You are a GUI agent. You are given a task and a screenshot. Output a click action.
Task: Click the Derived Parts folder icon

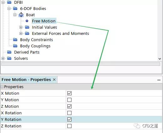(x=9, y=52)
